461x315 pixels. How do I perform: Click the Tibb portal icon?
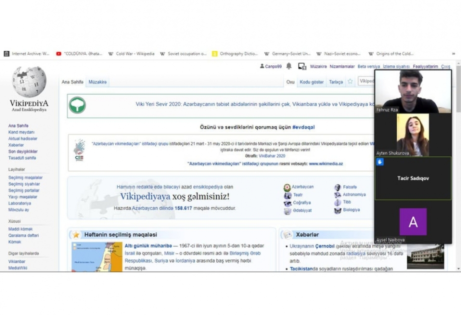click(337, 202)
